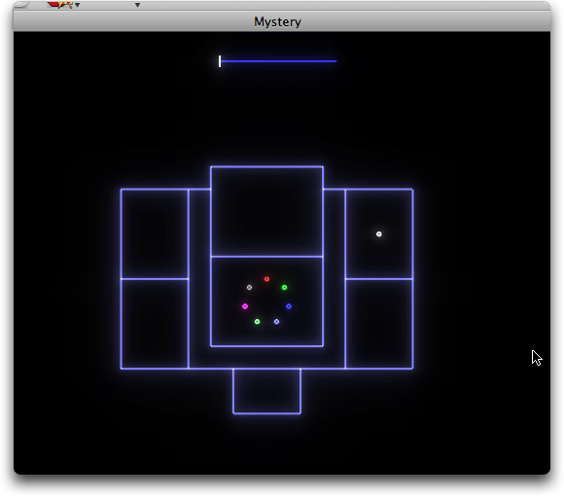Click the green dot between red and blue dots
Image resolution: width=564 pixels, height=497 pixels.
coord(284,287)
